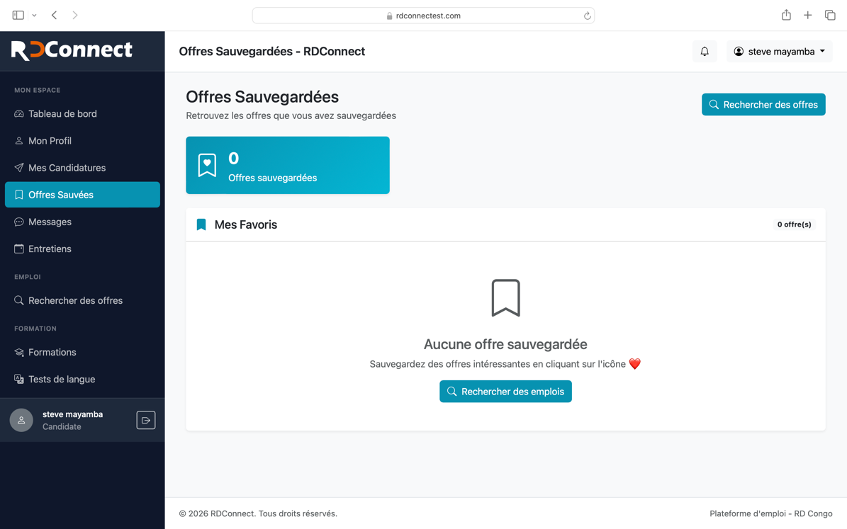Select Offres Sauvées in the sidebar
The height and width of the screenshot is (529, 847).
64,194
